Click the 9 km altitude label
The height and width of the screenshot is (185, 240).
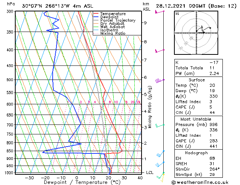click(145, 23)
